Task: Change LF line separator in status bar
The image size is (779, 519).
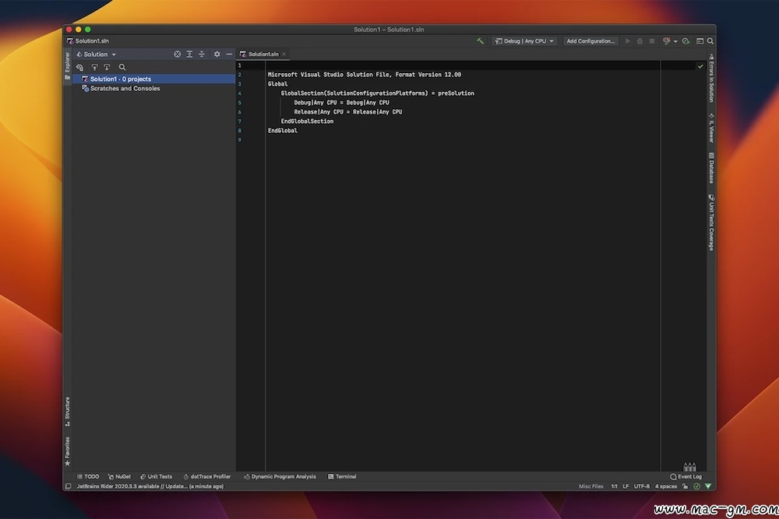Action: click(626, 486)
